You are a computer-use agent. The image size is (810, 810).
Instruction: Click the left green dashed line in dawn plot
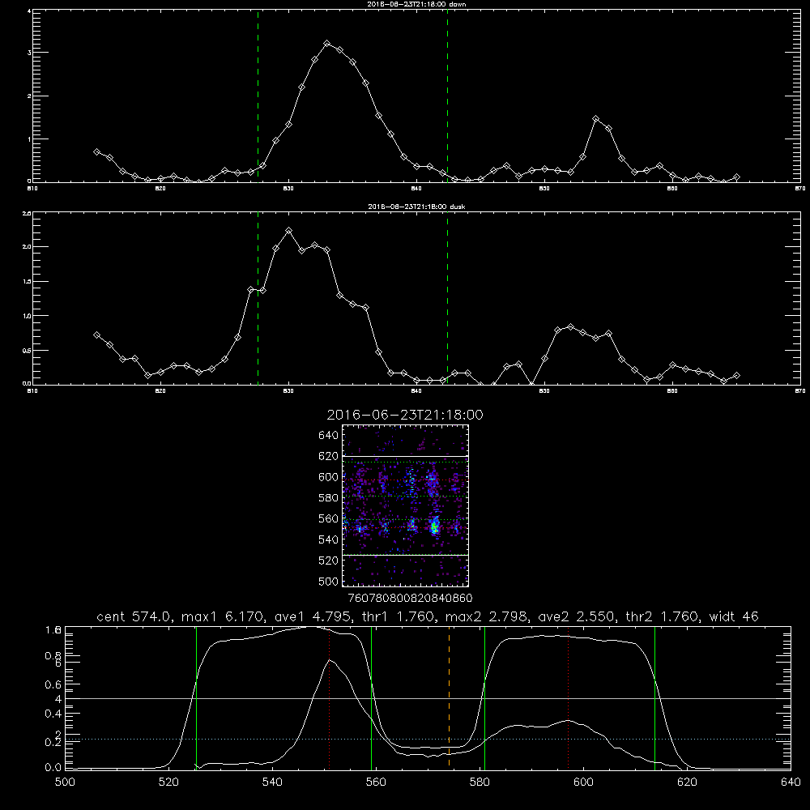point(258,96)
